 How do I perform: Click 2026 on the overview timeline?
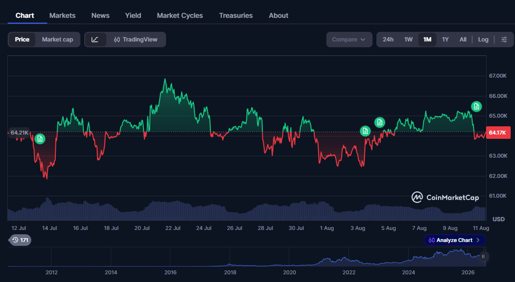[x=468, y=272]
